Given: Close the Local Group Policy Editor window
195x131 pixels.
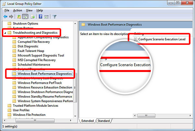Looking at the screenshot, I should [187, 3].
